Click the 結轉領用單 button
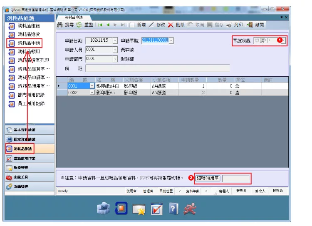 click(208, 178)
